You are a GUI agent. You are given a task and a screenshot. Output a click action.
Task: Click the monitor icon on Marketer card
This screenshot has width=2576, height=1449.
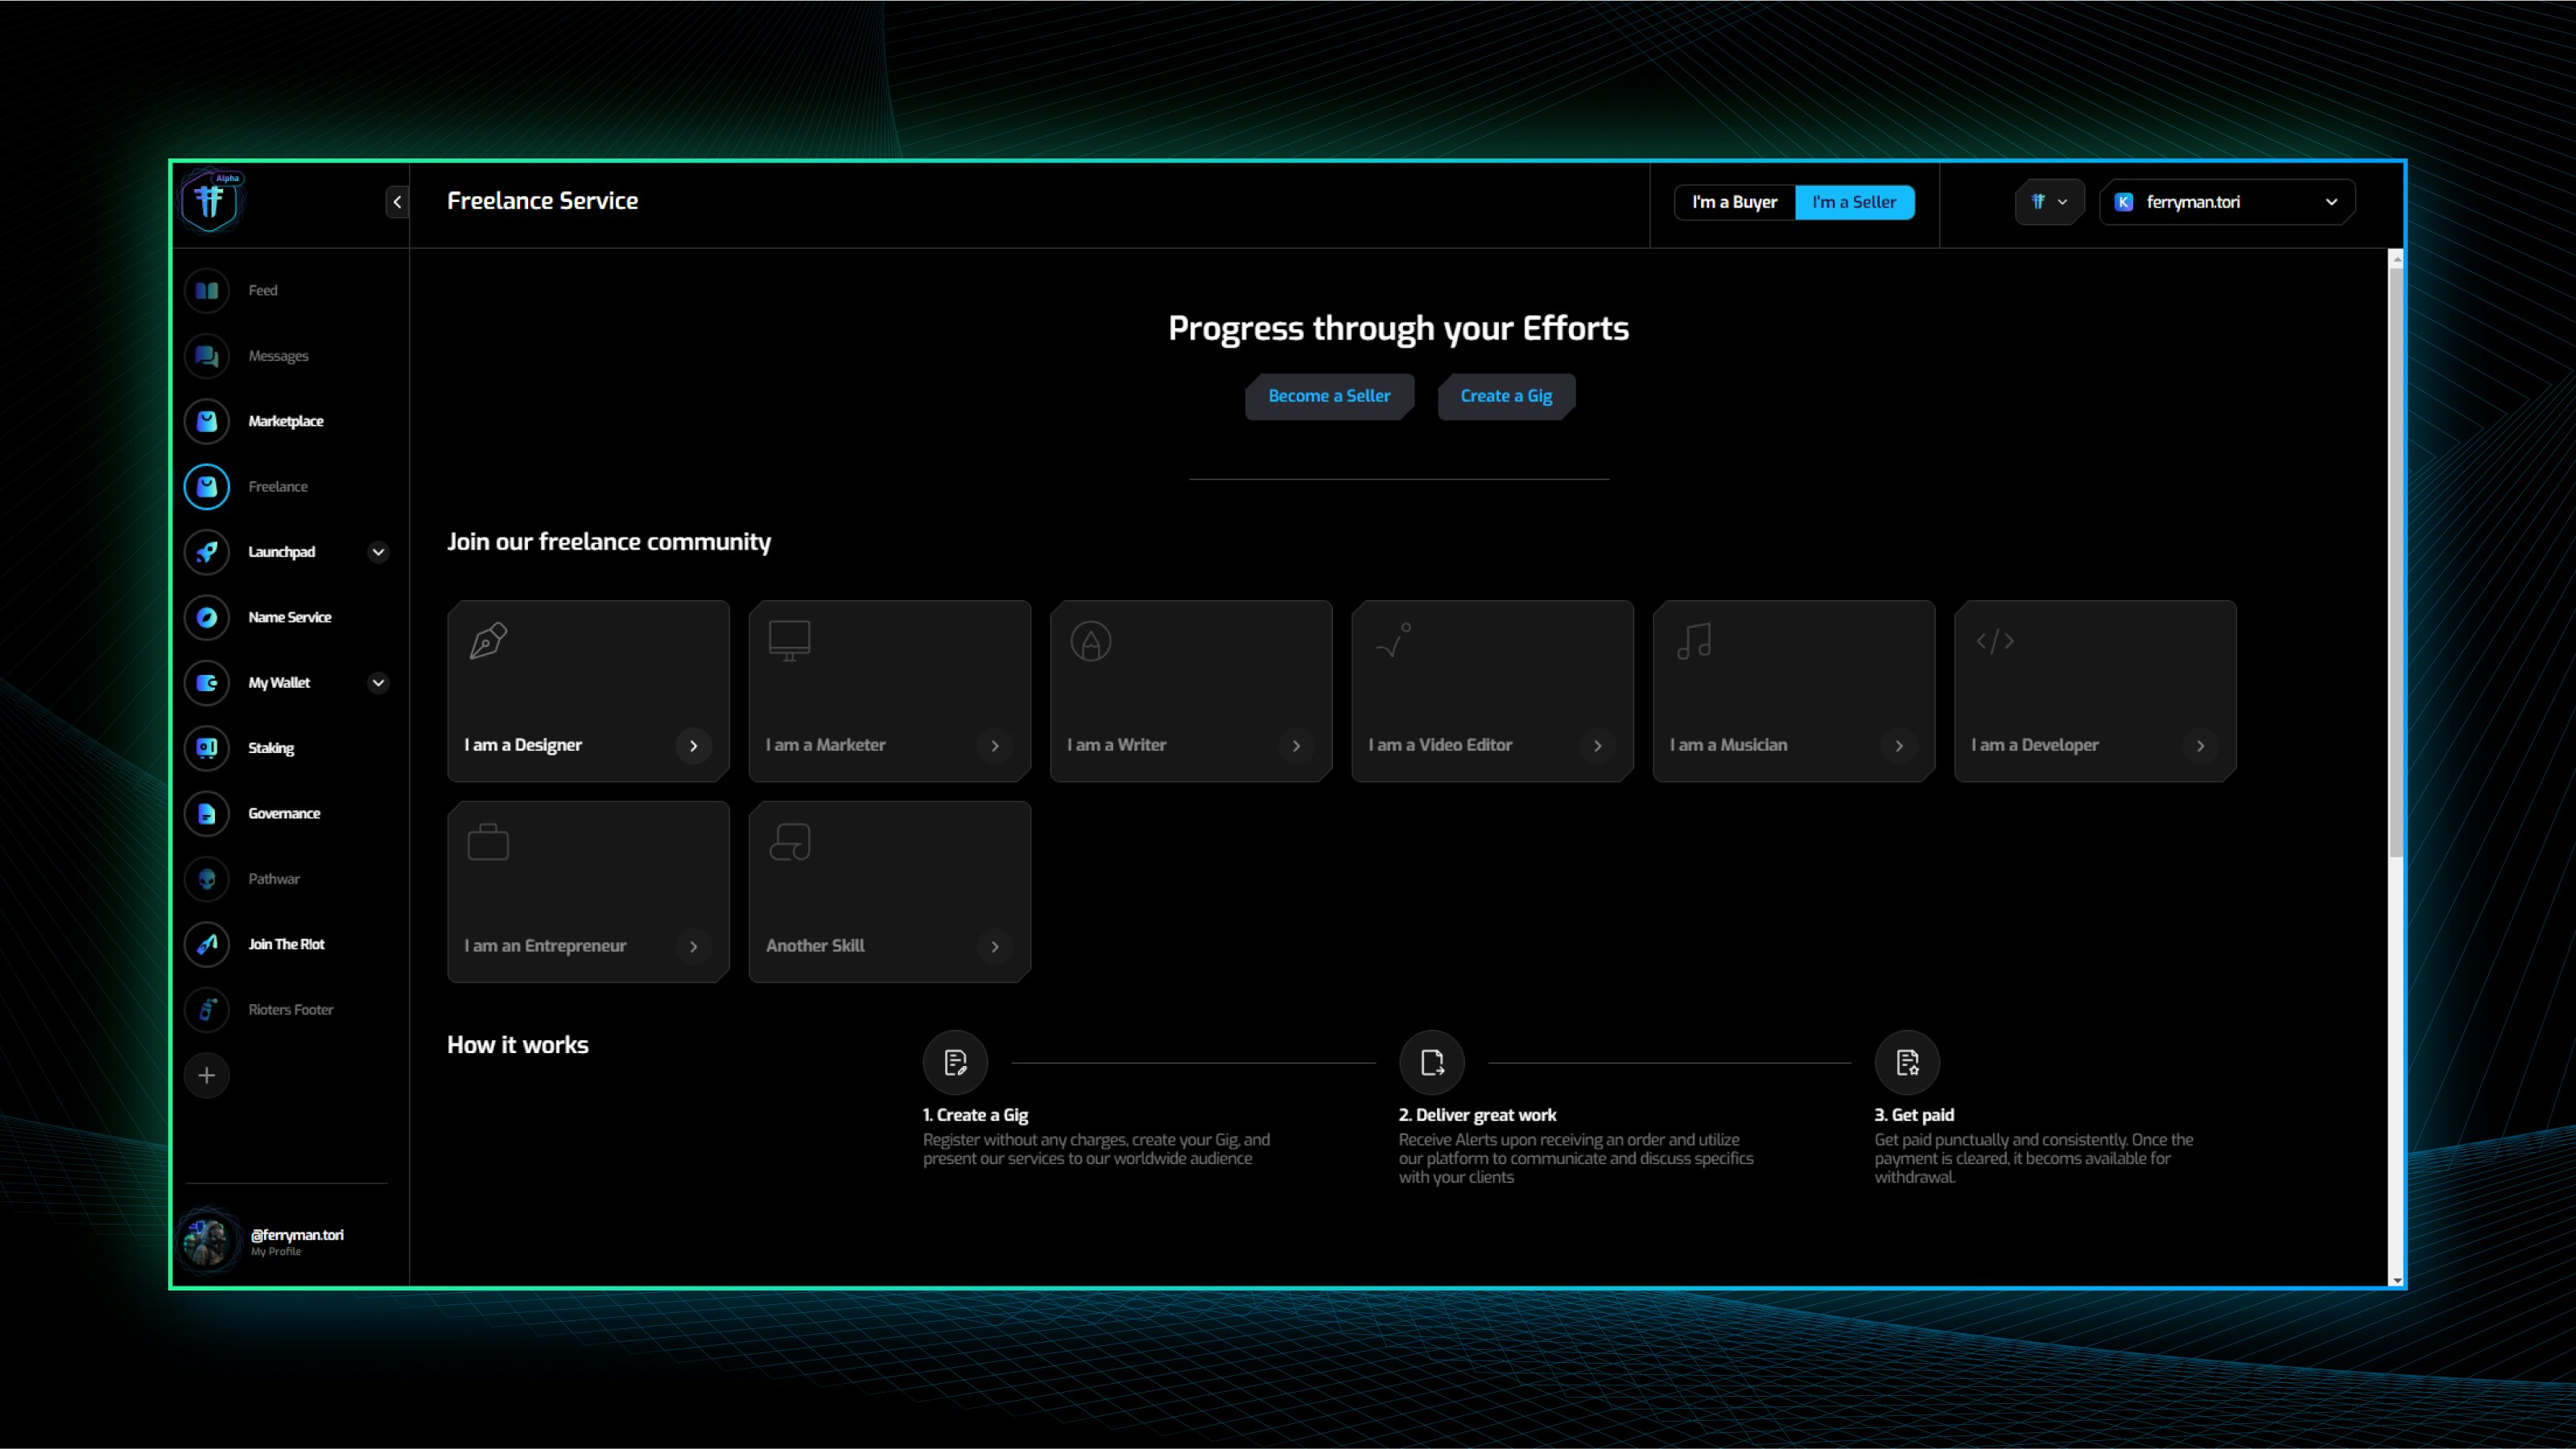tap(789, 640)
